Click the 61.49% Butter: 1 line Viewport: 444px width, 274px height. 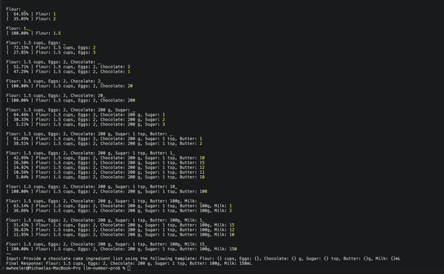point(104,139)
